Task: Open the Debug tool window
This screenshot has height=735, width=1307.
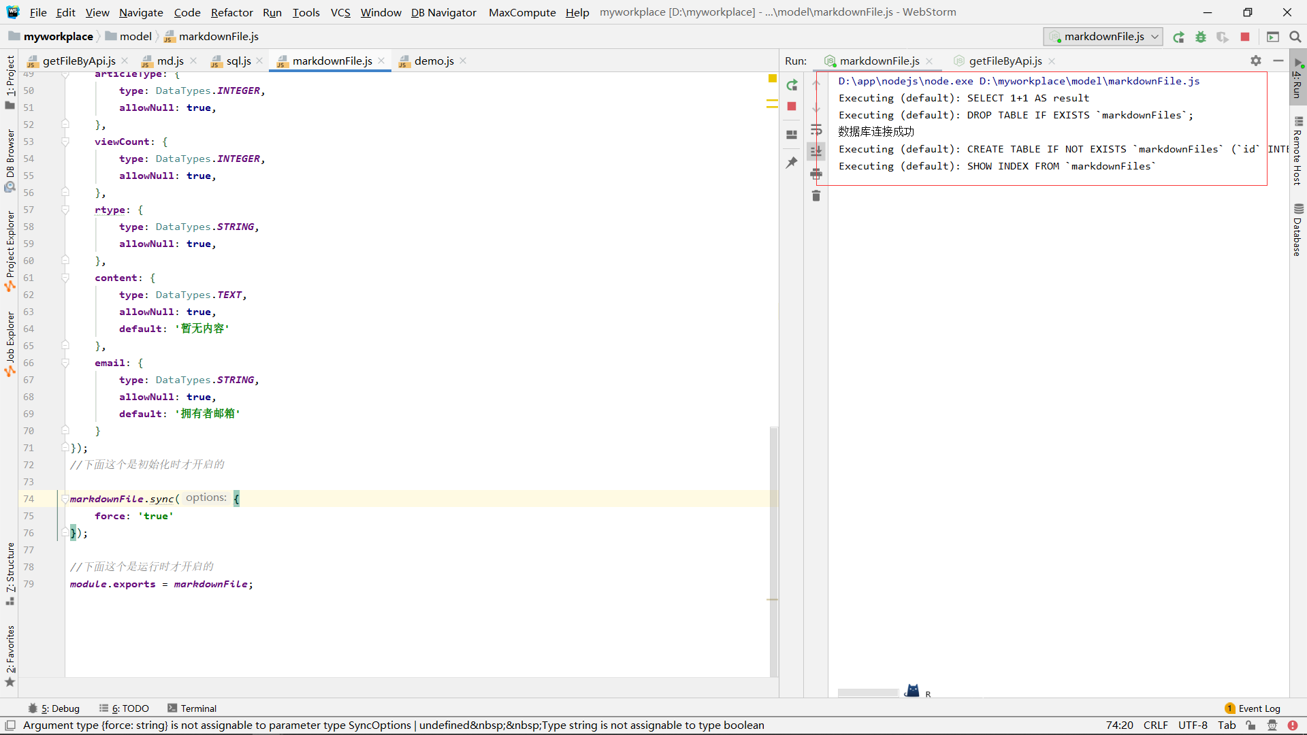Action: click(x=54, y=708)
